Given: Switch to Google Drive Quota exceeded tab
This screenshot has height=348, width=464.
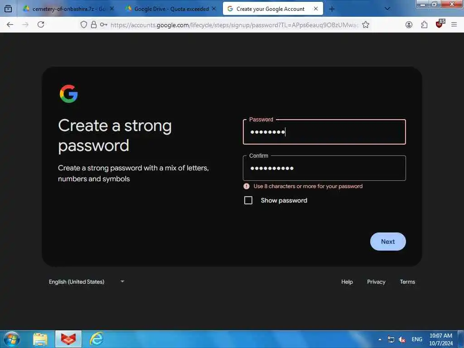Looking at the screenshot, I should click(172, 9).
